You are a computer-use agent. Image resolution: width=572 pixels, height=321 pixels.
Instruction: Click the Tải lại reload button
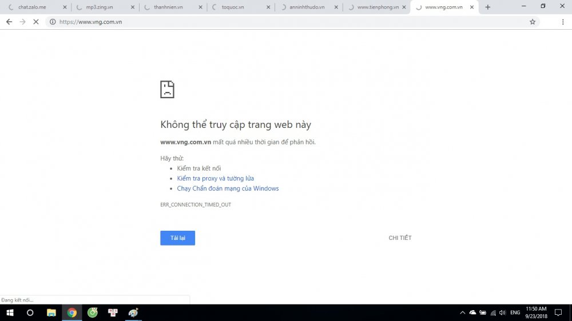[177, 238]
